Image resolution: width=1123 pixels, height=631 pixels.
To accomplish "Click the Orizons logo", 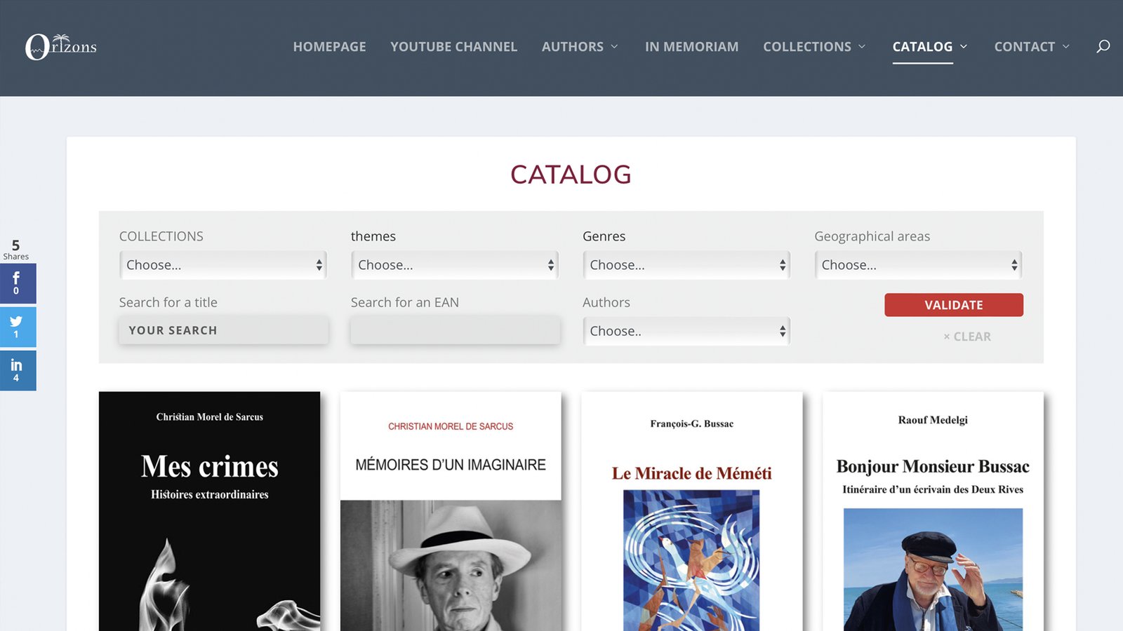I will (x=61, y=47).
